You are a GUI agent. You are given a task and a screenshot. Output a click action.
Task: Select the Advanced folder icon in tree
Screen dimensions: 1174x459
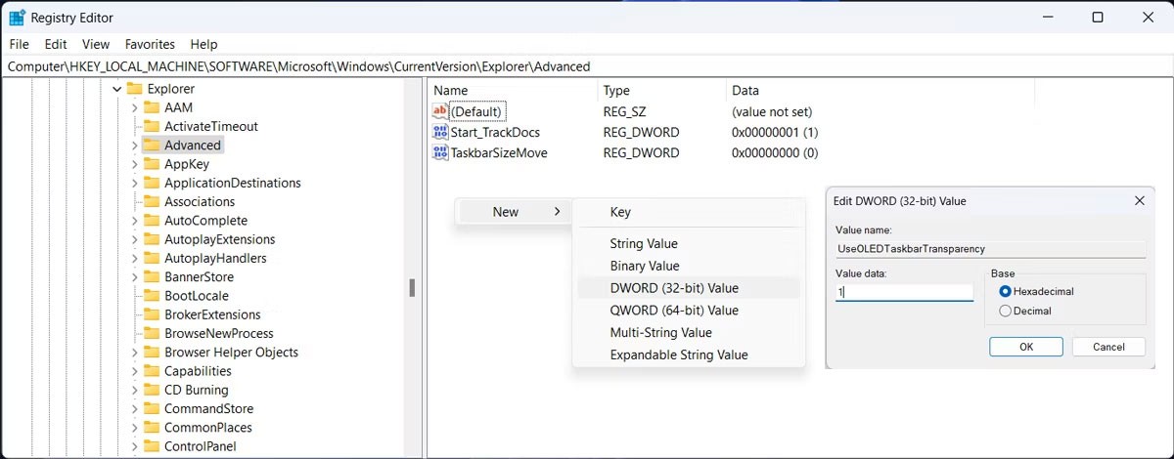(x=152, y=145)
